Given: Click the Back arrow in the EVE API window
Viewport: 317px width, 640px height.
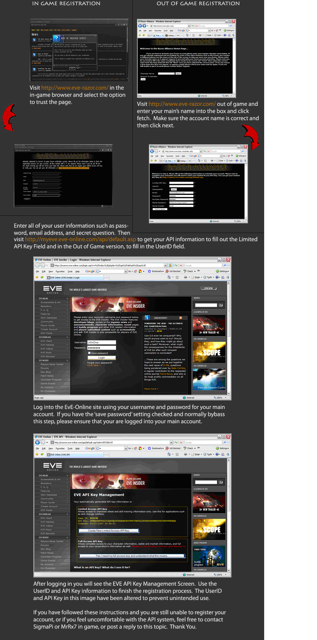Looking at the screenshot, I should tap(37, 442).
